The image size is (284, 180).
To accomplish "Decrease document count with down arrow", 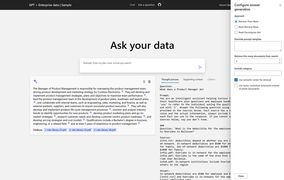I will point(279,62).
